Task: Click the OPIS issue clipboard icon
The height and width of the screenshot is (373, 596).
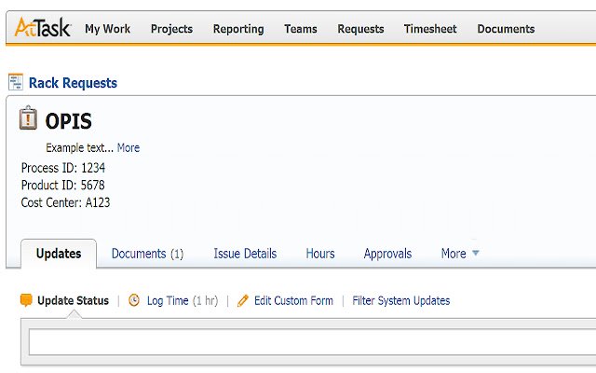Action: 28,118
